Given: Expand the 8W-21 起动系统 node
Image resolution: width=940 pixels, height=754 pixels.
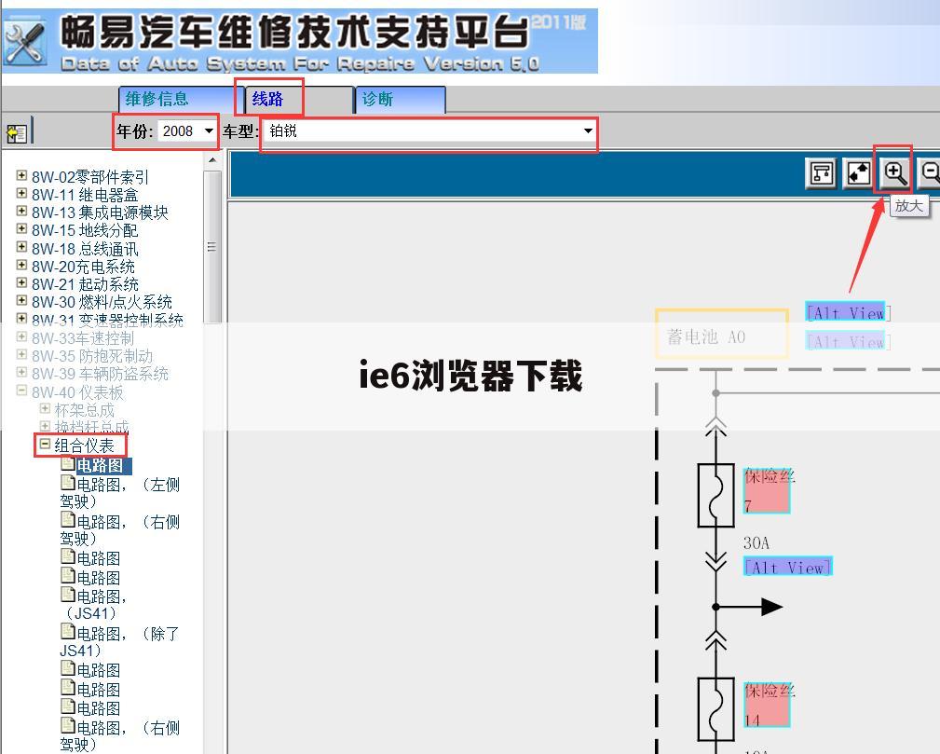Looking at the screenshot, I should pyautogui.click(x=21, y=281).
